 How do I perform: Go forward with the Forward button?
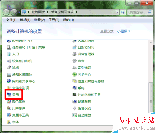[14, 12]
